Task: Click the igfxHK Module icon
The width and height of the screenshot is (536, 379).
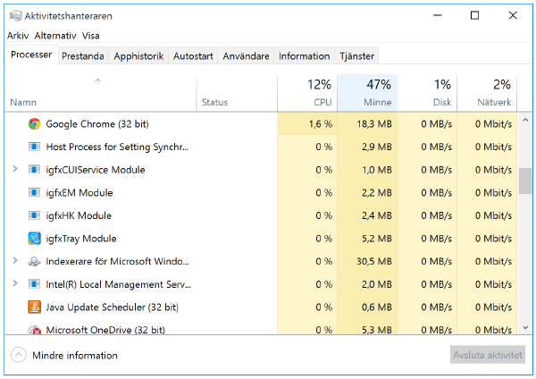Action: (34, 215)
